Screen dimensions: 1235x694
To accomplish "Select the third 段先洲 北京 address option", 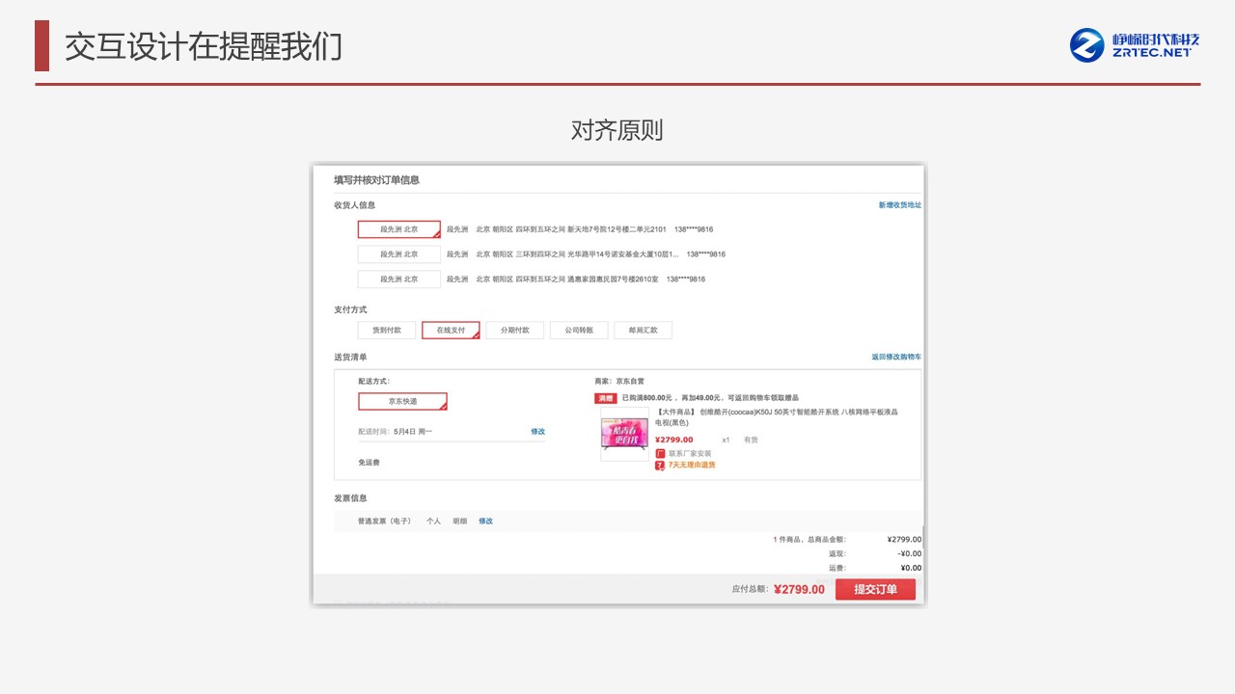I will pyautogui.click(x=398, y=280).
